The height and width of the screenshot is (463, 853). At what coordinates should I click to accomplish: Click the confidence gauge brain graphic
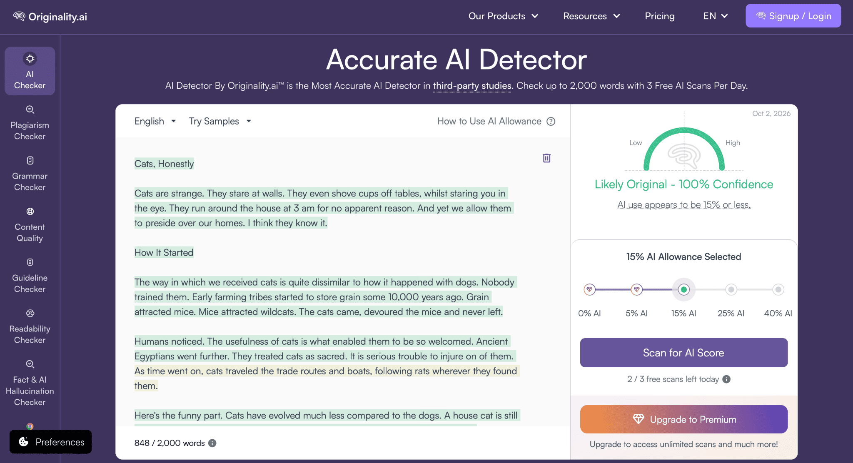click(x=684, y=155)
